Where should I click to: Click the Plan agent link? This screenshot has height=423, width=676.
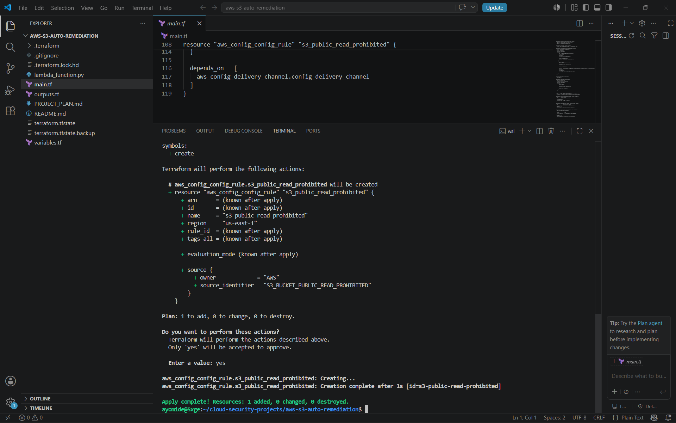650,323
